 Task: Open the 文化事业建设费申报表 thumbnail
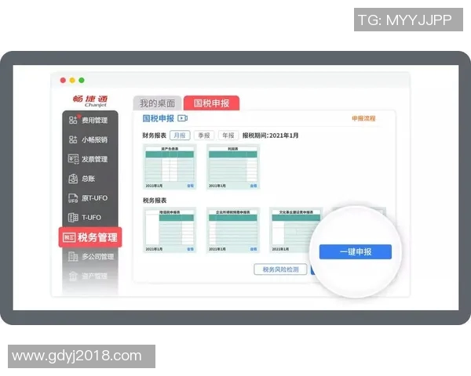click(293, 230)
